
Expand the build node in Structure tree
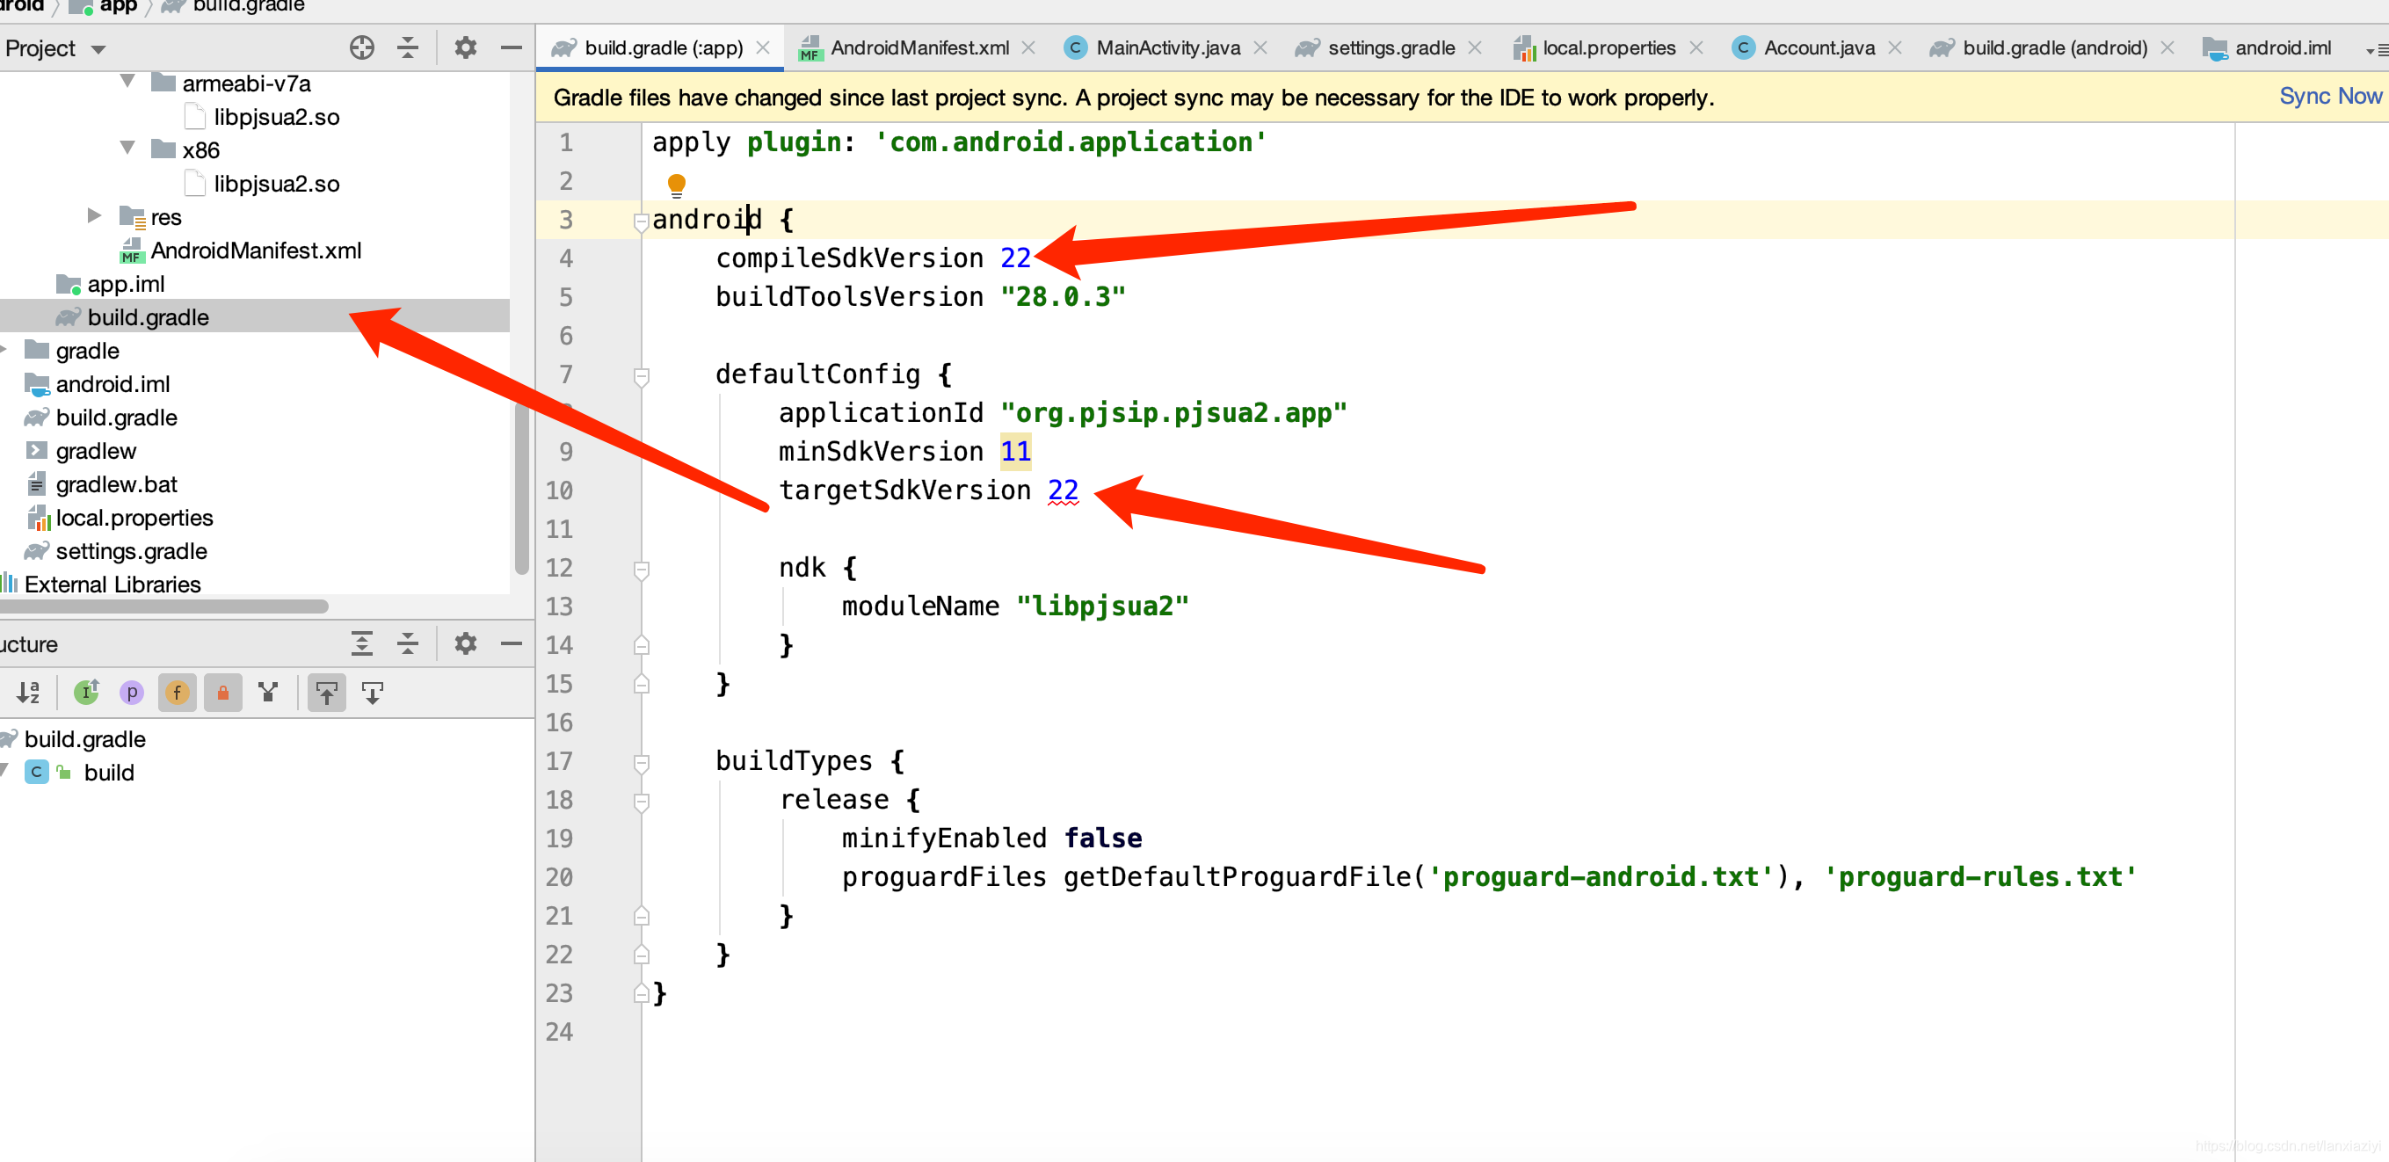pos(4,771)
